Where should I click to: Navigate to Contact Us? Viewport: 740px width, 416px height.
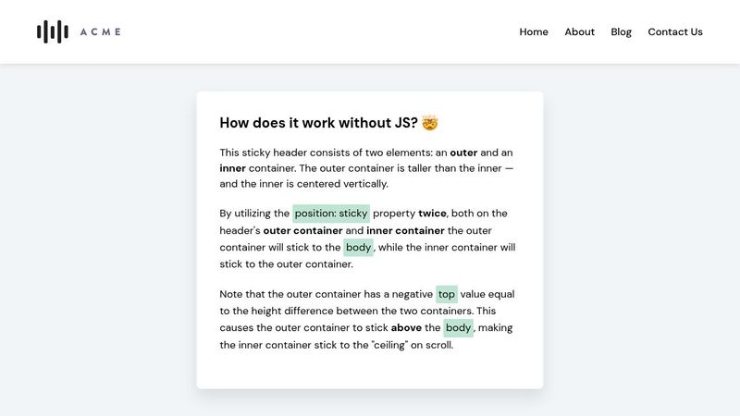point(674,31)
